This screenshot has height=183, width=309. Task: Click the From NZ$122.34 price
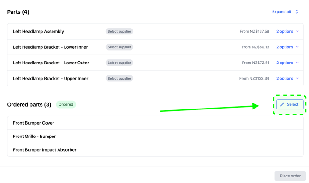tap(254, 78)
